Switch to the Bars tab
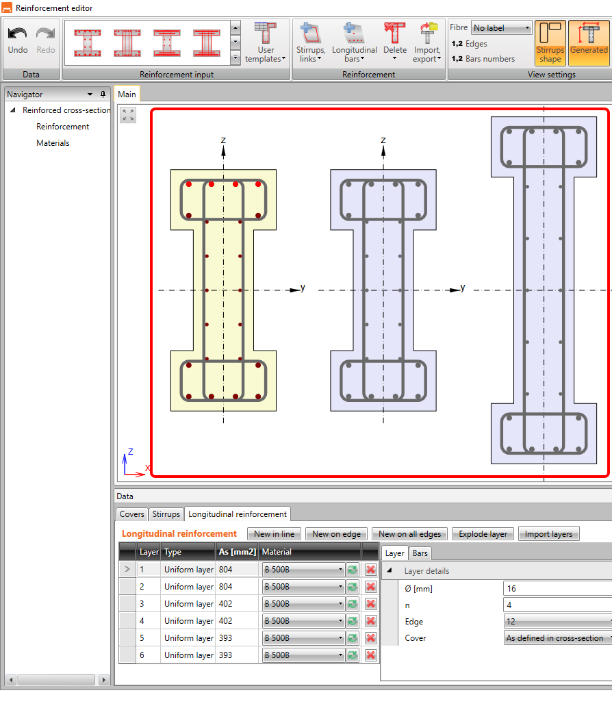Screen dimensions: 612x708 420,553
